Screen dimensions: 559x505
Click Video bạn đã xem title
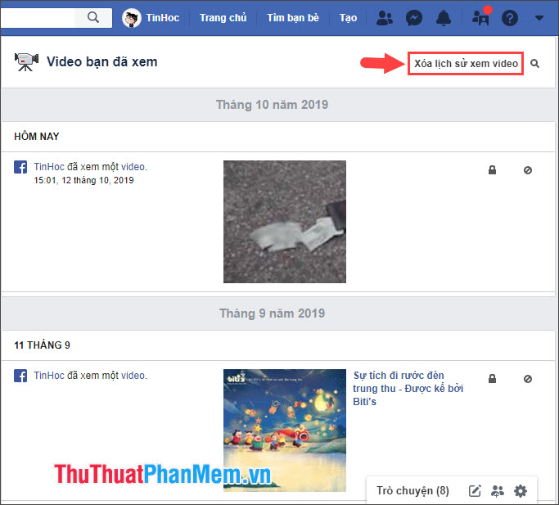(x=102, y=61)
